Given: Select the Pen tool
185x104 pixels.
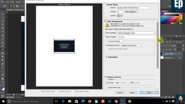Looking at the screenshot, I should pyautogui.click(x=3, y=64).
